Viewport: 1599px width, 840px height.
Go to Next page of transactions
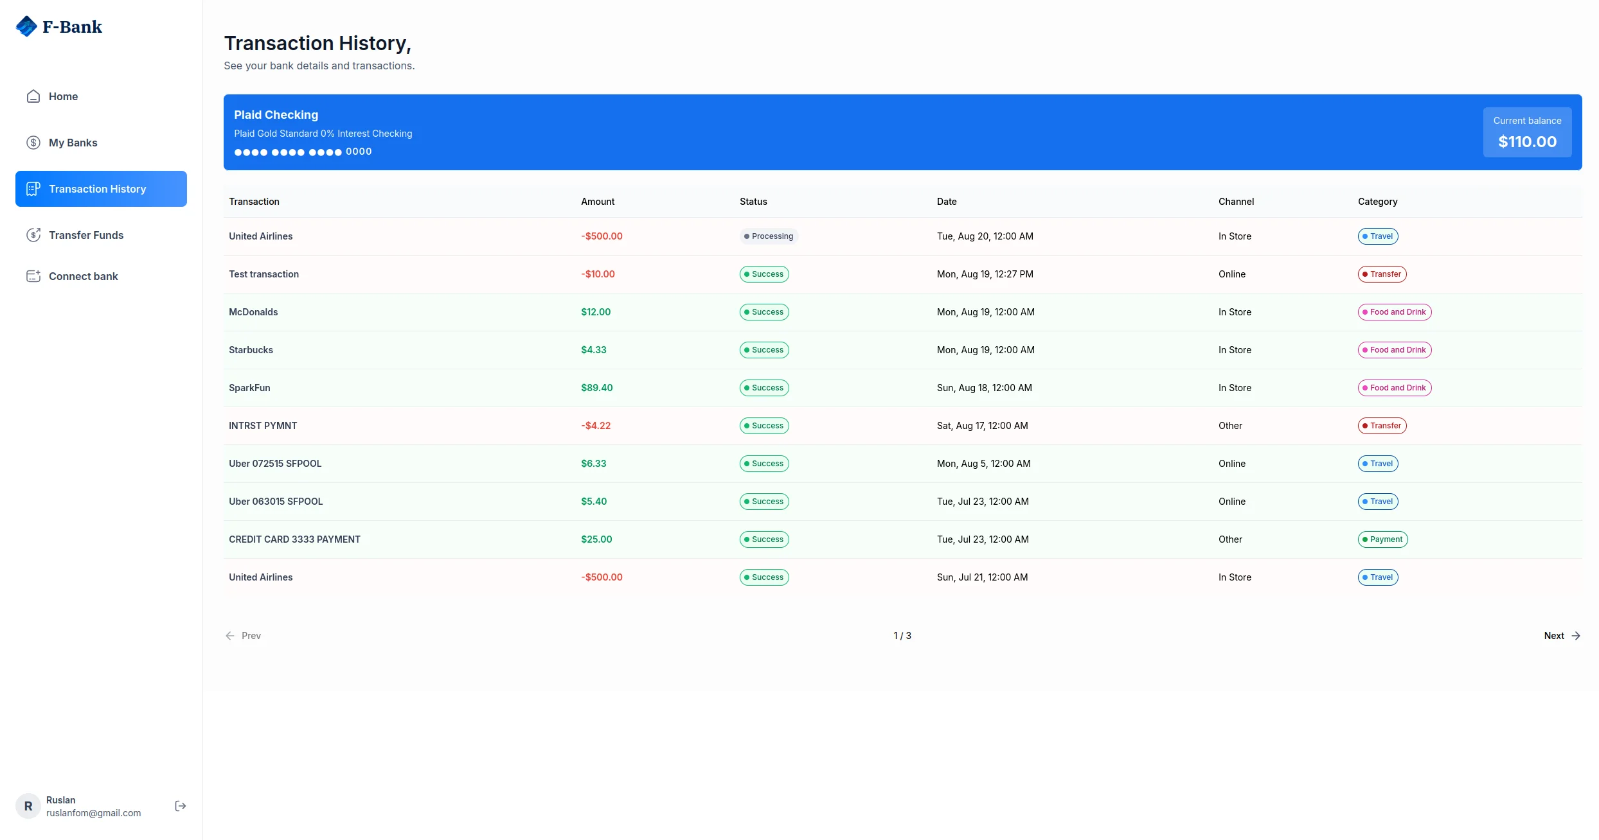click(1562, 636)
